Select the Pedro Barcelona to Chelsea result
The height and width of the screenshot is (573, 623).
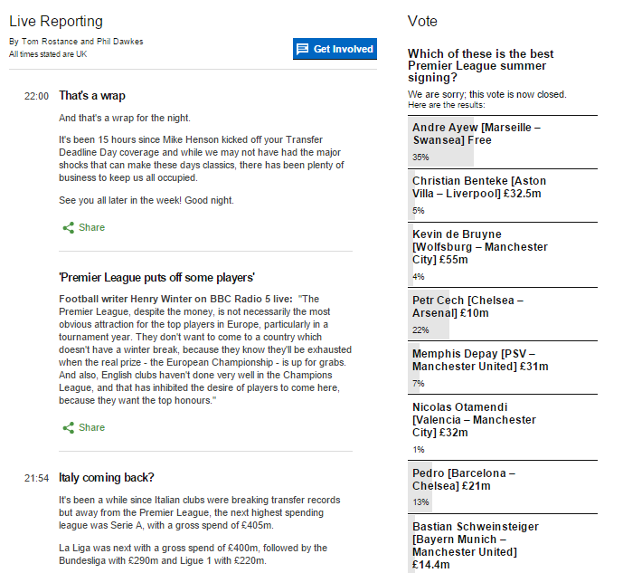pyautogui.click(x=503, y=487)
